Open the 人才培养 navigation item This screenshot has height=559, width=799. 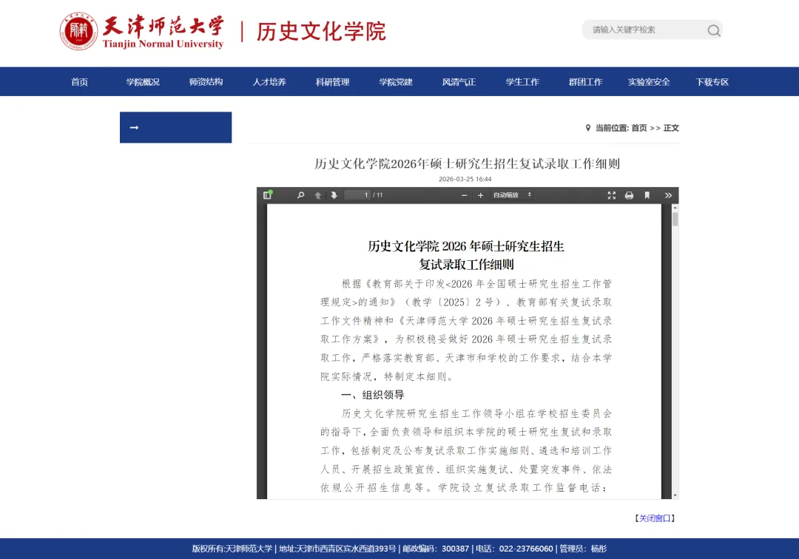(269, 82)
